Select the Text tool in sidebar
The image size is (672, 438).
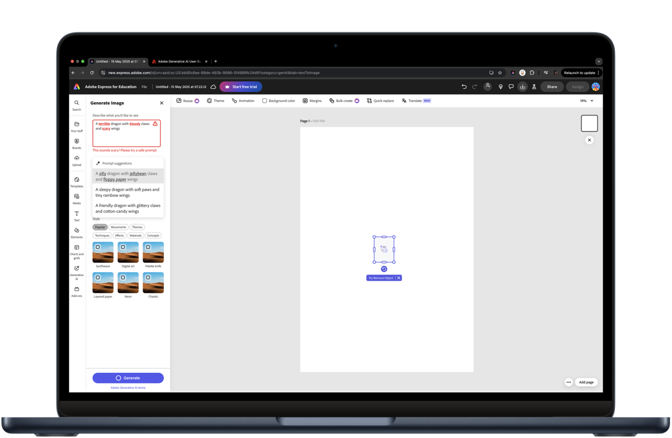[x=77, y=216]
